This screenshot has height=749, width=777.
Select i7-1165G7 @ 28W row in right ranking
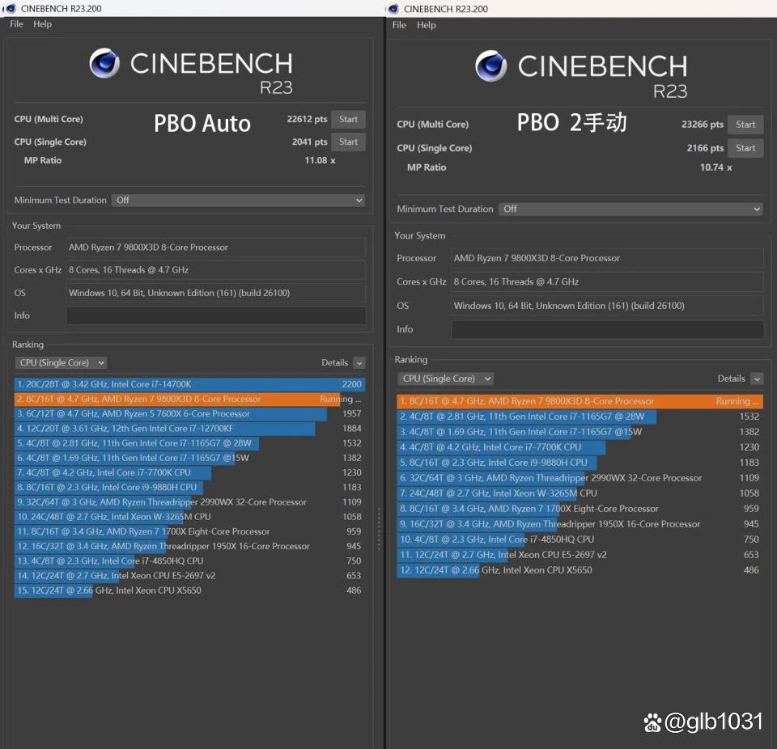580,417
